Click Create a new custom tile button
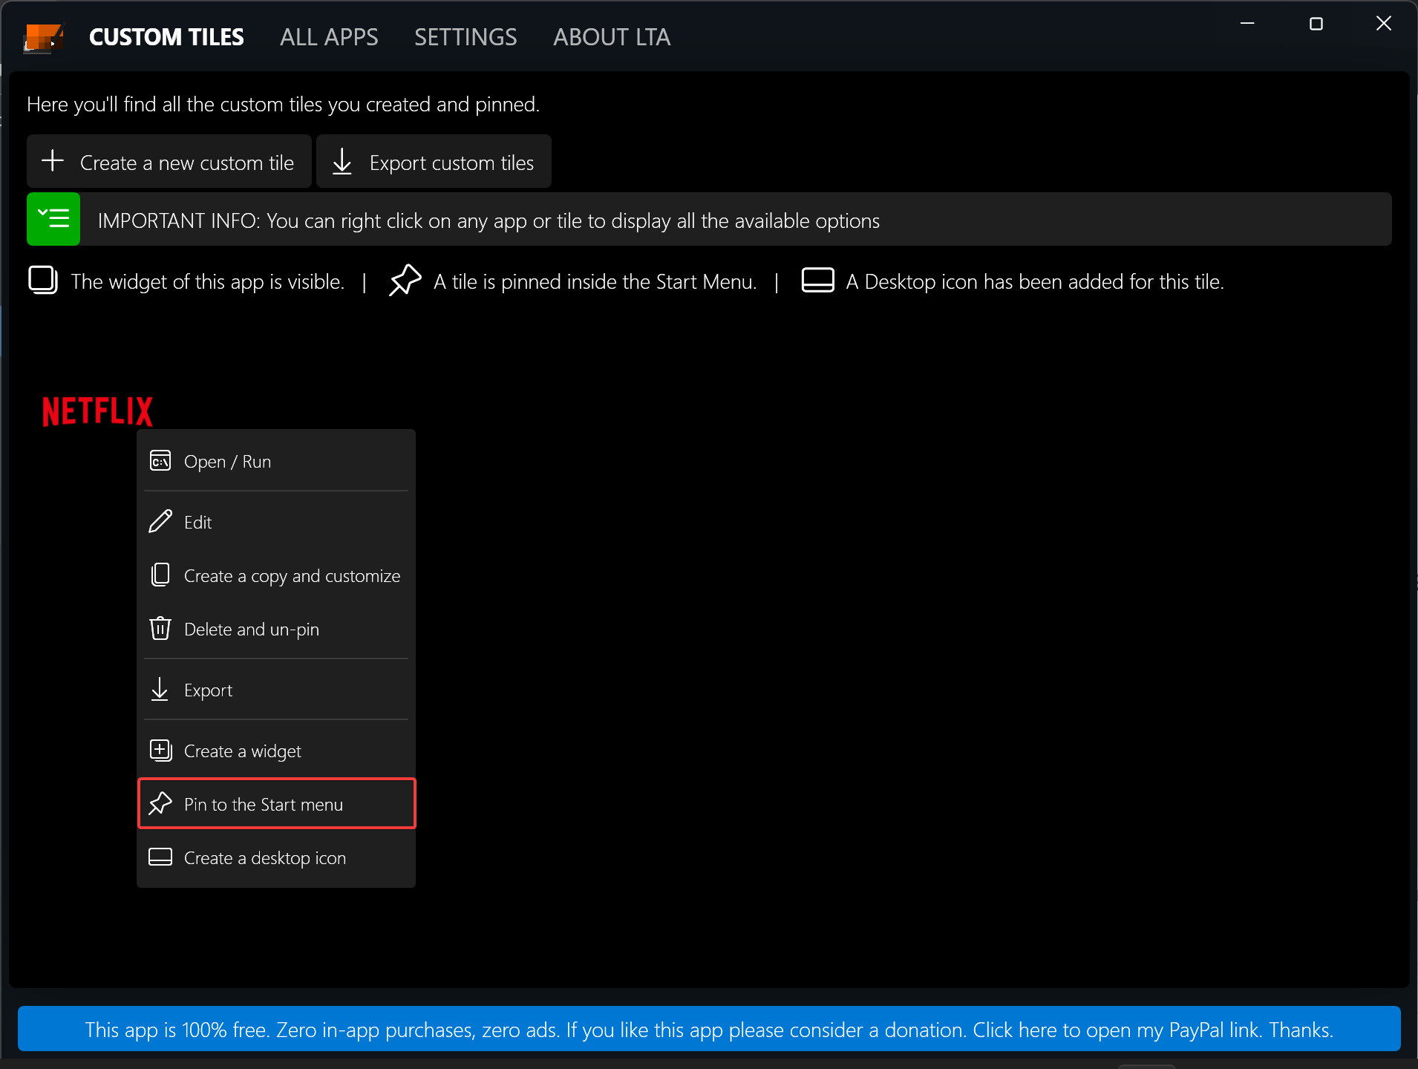 [169, 161]
